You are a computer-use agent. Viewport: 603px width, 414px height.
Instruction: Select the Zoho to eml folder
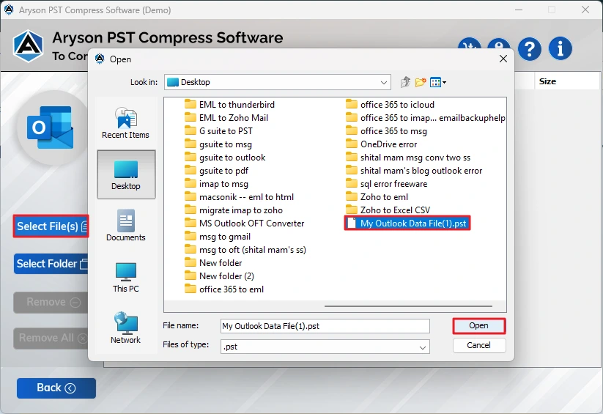(377, 197)
